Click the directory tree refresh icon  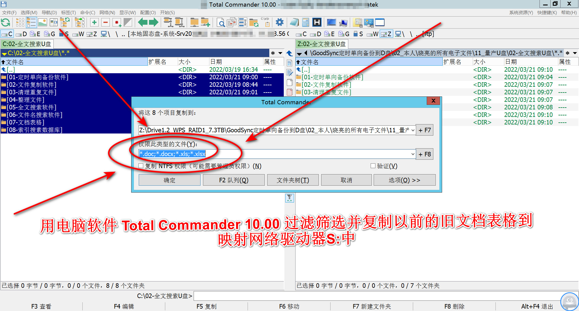pos(65,22)
